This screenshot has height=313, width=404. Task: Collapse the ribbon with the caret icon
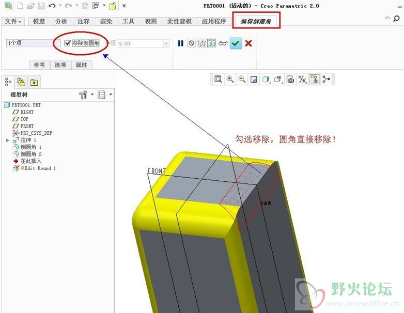click(387, 18)
